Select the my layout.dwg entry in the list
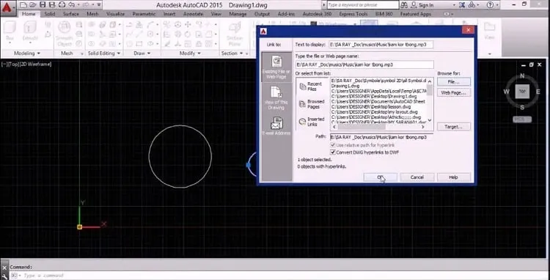 click(x=373, y=112)
